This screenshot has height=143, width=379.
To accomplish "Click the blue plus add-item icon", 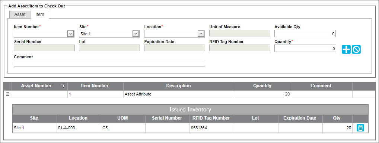I will 346,49.
